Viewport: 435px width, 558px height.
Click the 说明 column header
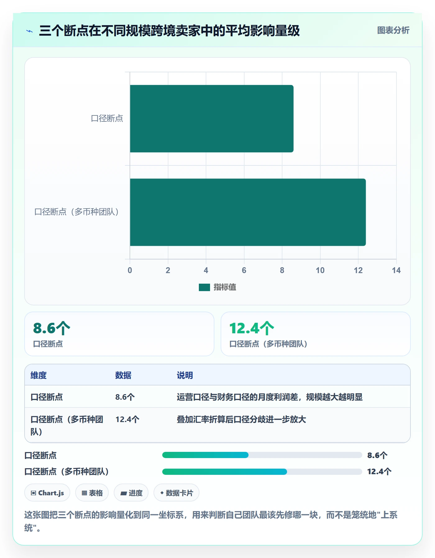pyautogui.click(x=185, y=375)
